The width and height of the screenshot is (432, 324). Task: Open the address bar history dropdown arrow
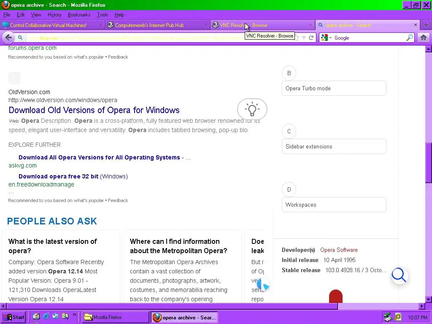click(x=304, y=38)
